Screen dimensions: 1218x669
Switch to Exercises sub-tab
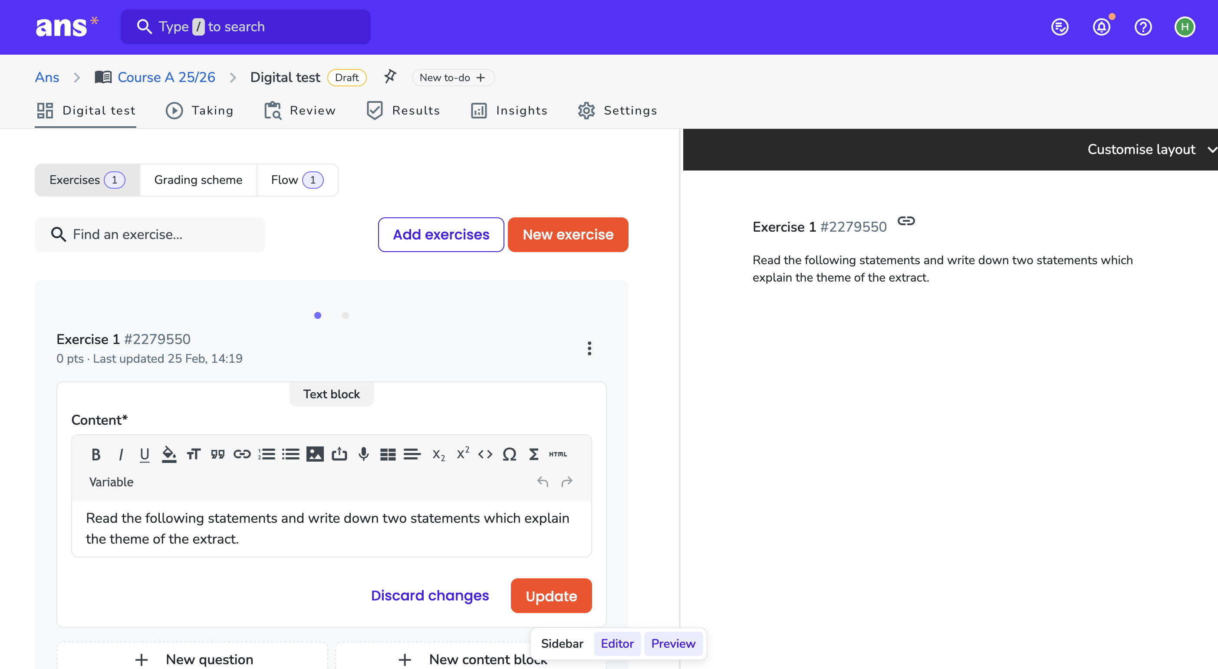pyautogui.click(x=87, y=180)
